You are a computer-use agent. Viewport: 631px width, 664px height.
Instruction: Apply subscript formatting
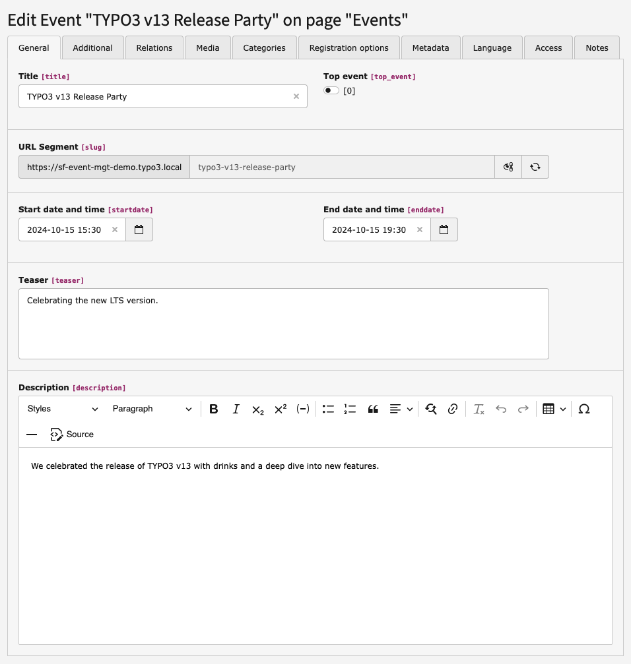pos(258,409)
